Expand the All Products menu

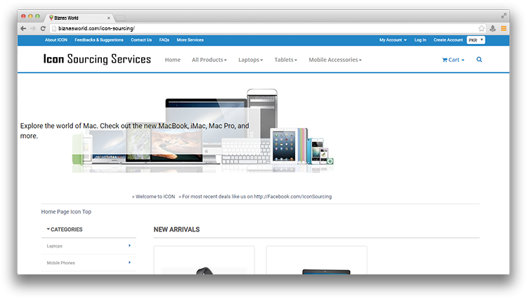209,60
